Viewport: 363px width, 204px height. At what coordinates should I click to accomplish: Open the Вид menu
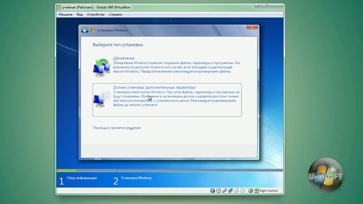(x=79, y=14)
